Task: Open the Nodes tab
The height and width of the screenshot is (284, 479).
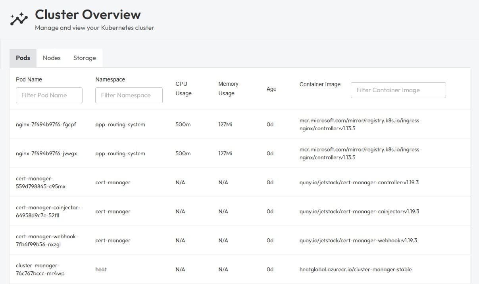Action: (52, 58)
